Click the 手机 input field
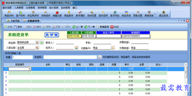 tap(102, 43)
